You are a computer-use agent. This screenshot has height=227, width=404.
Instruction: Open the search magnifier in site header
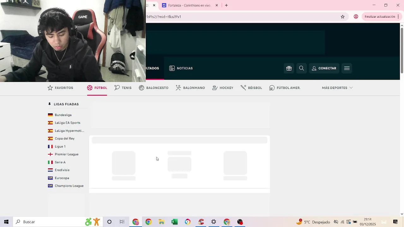tap(301, 68)
